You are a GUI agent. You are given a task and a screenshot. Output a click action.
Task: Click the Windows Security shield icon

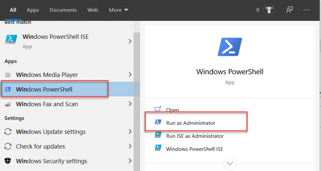(x=8, y=161)
